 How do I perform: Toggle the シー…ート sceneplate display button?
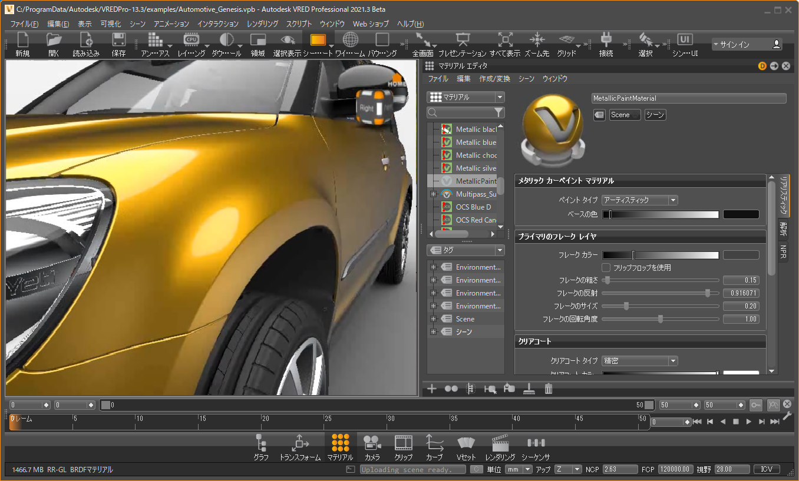coord(318,40)
